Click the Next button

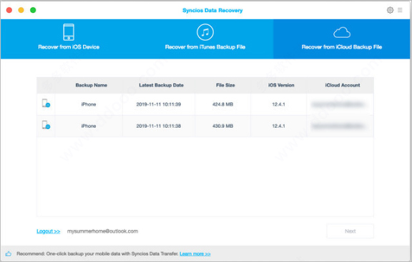[350, 231]
